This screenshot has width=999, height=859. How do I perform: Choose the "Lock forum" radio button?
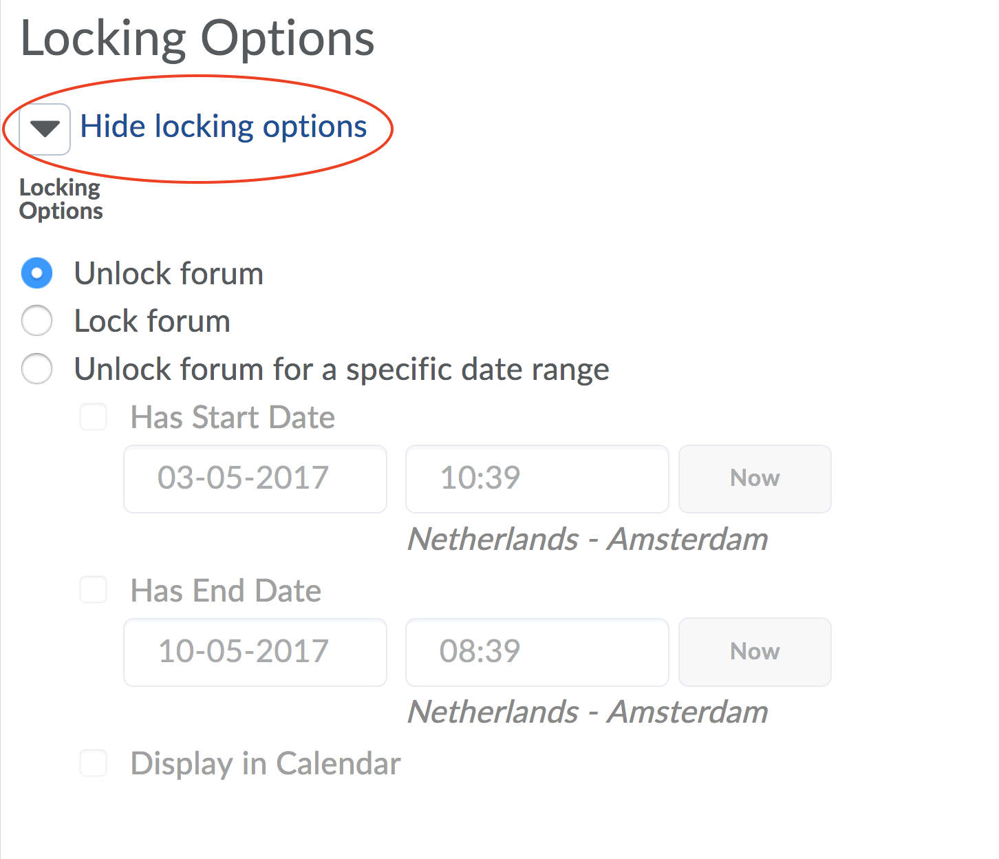click(36, 321)
